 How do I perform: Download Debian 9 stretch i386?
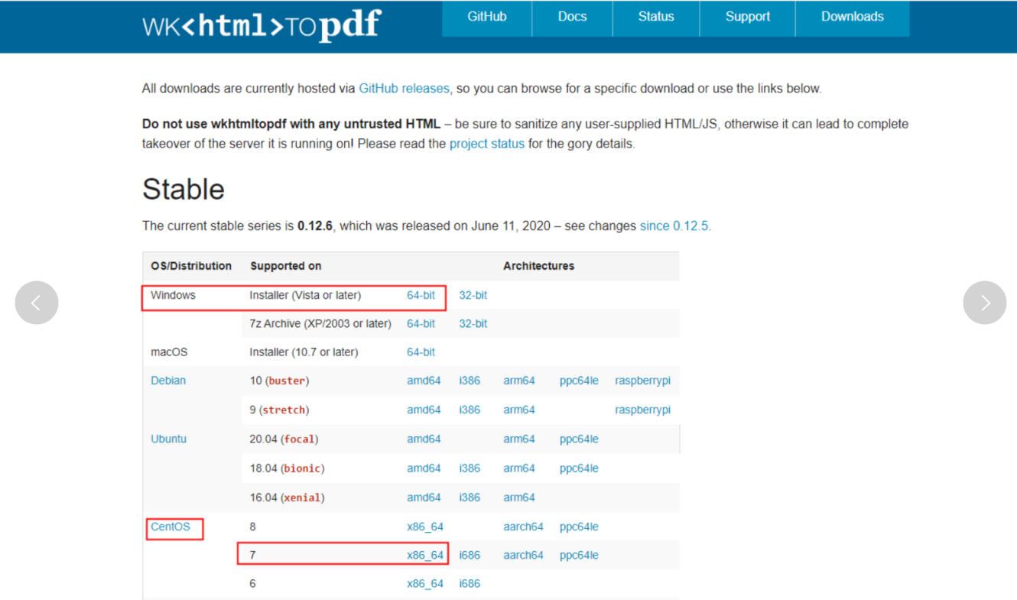[x=470, y=410]
